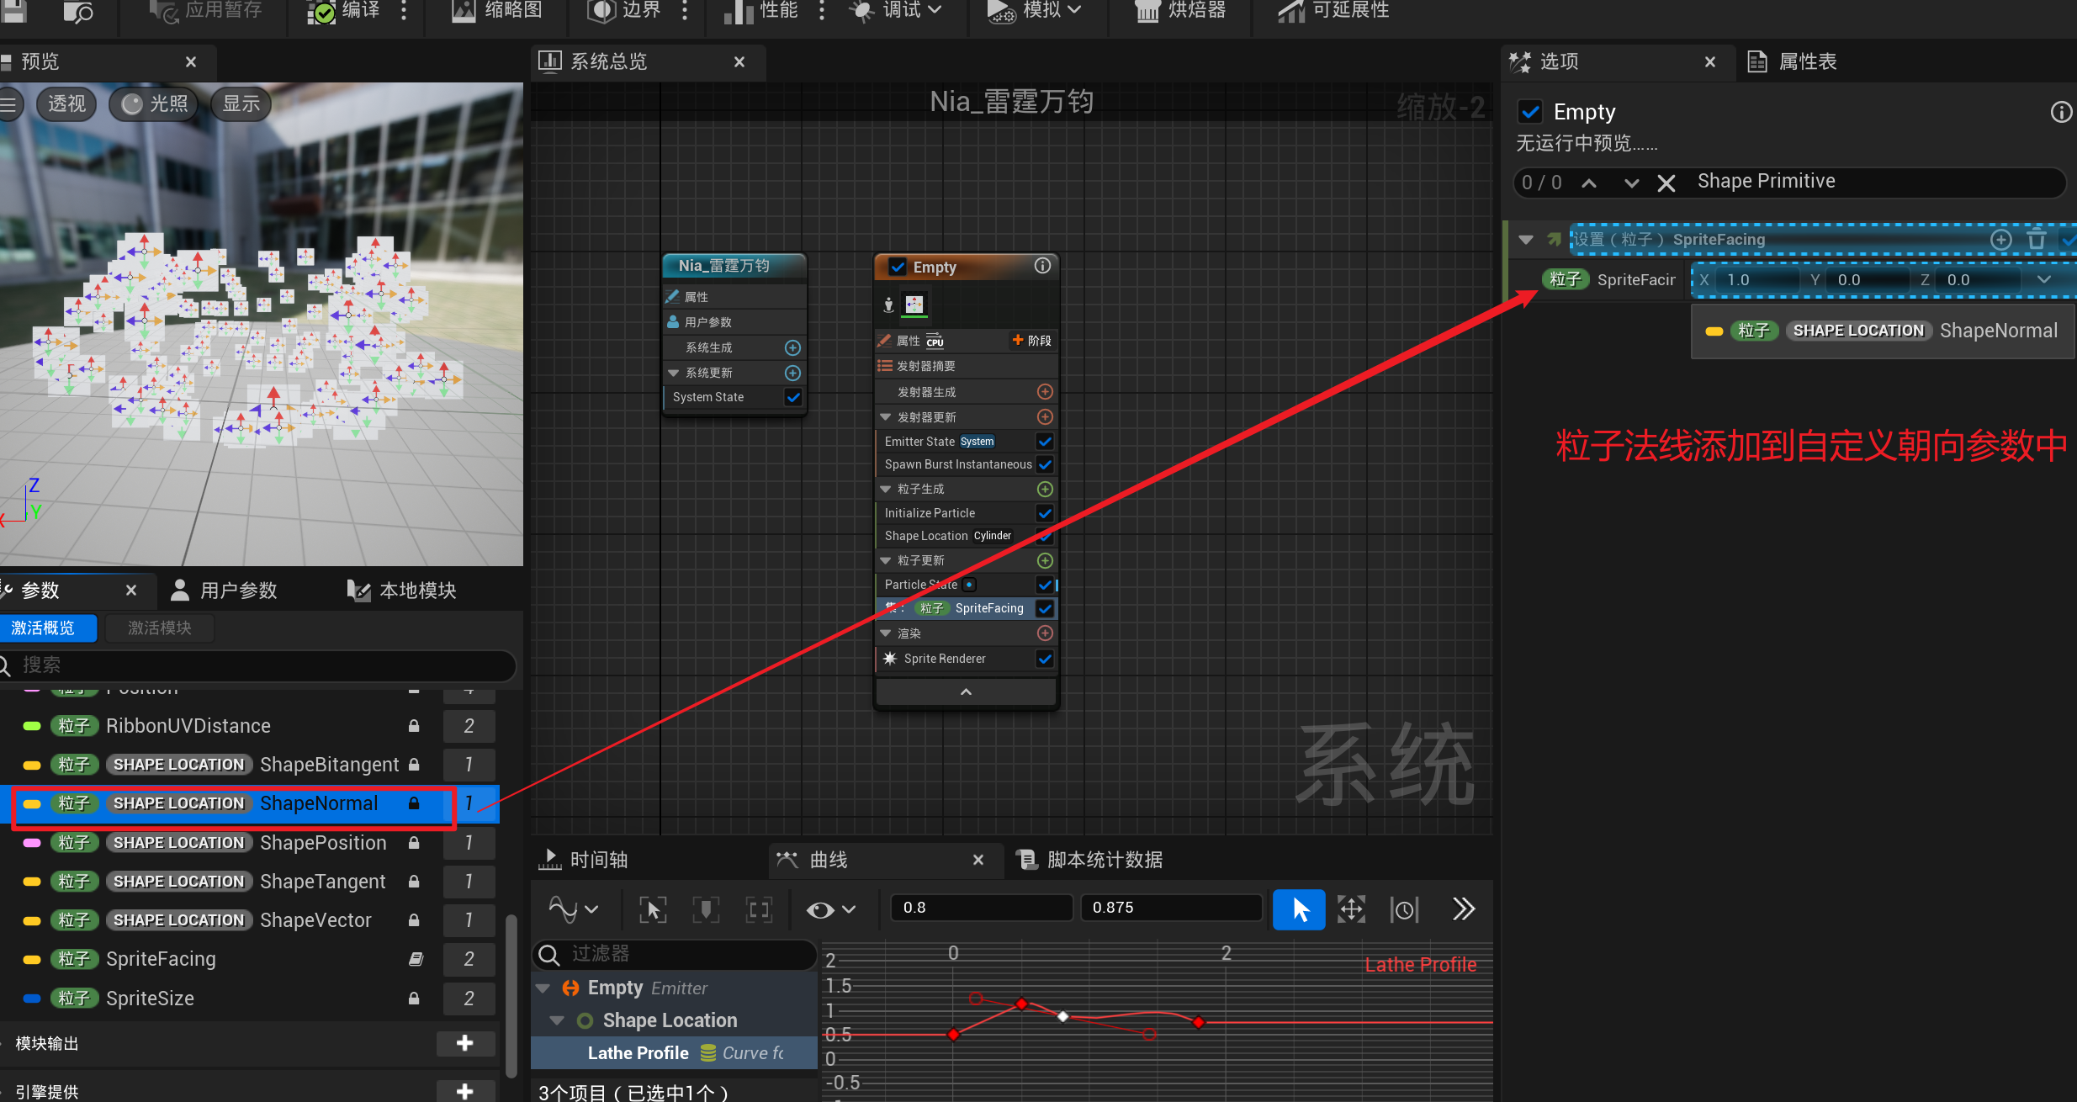Collapse the Shape Location tree item

coord(556,1020)
